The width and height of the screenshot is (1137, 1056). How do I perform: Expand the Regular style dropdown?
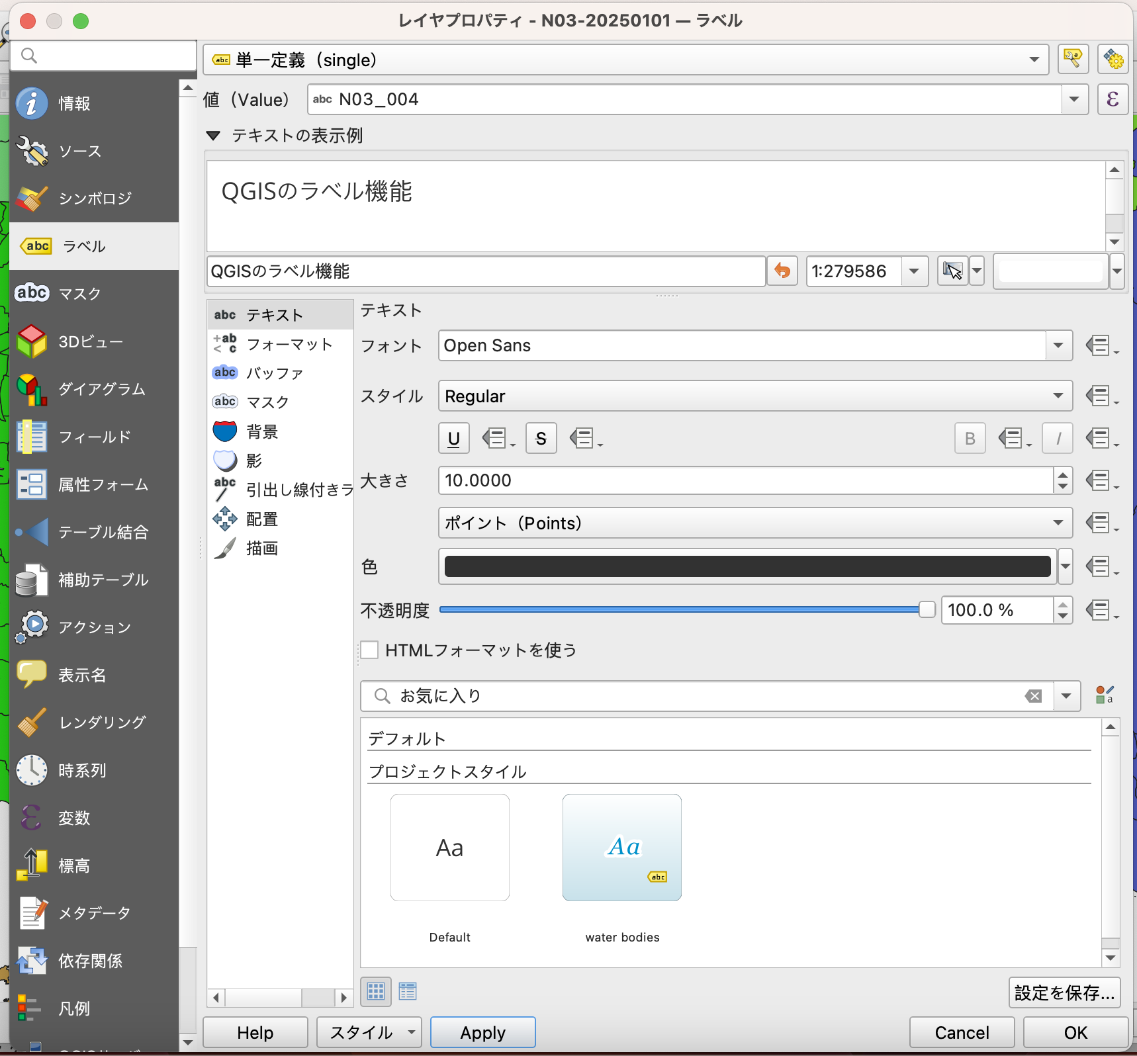point(754,396)
